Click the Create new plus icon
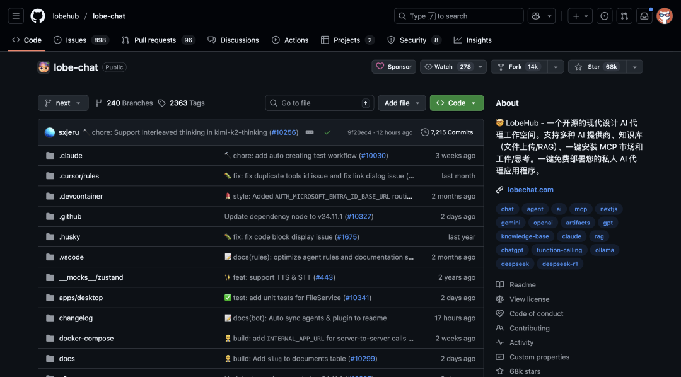 point(576,16)
